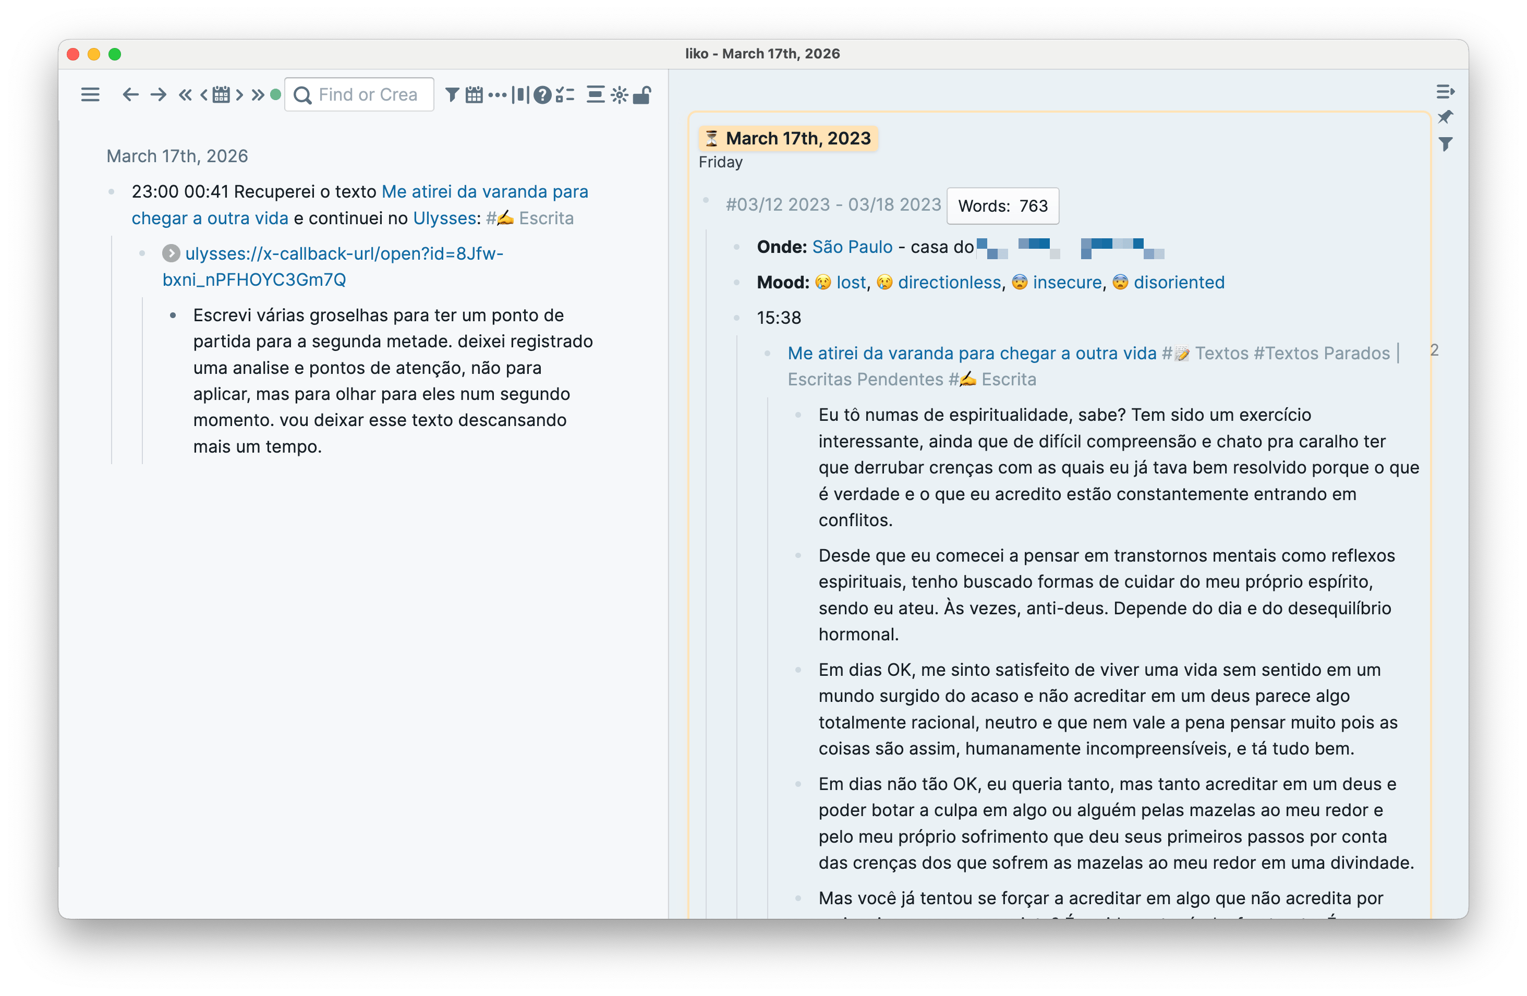This screenshot has height=996, width=1527.
Task: Select the bullet of 'Escrevi várias groselhas' paragraph
Action: click(173, 315)
